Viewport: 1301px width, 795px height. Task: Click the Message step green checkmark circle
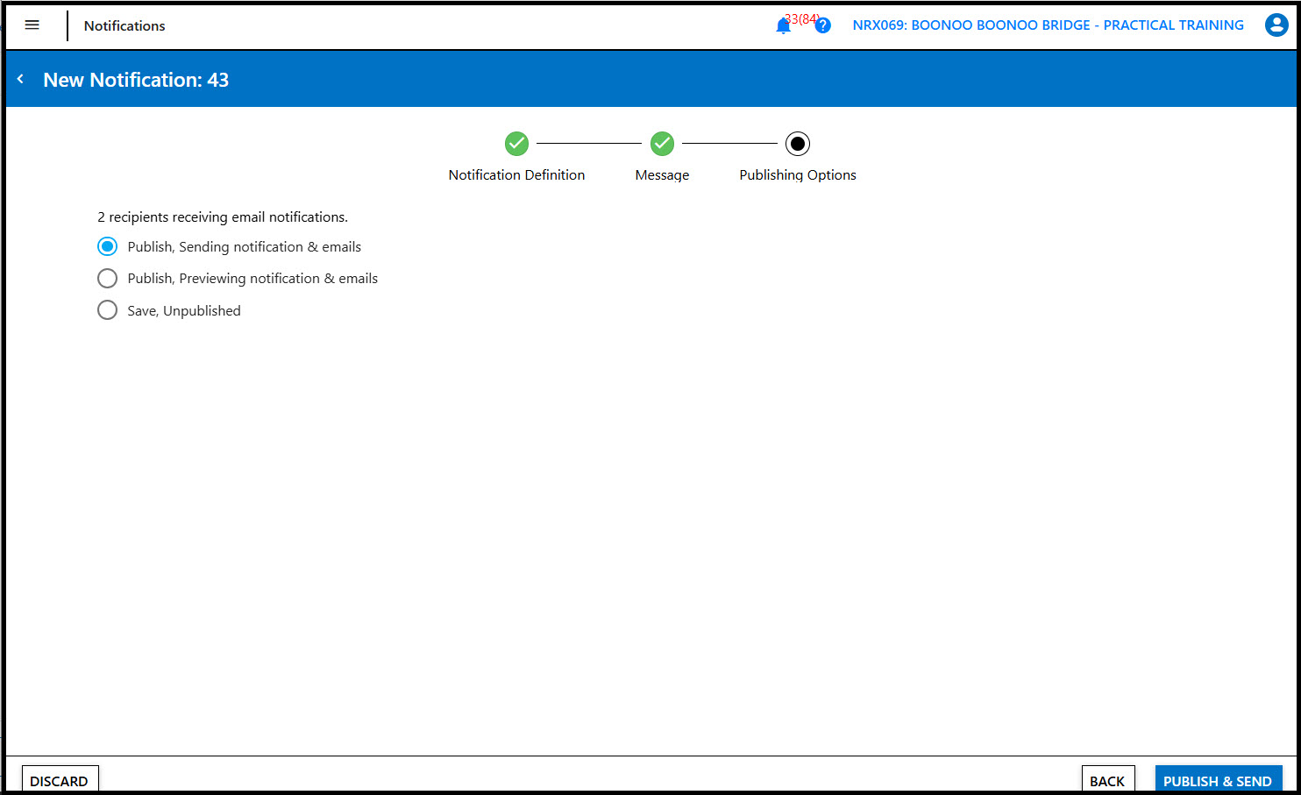(x=662, y=143)
